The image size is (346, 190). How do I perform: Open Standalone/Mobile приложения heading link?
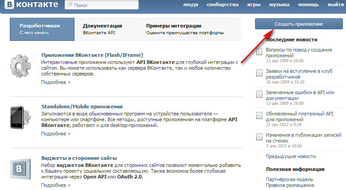pyautogui.click(x=82, y=107)
